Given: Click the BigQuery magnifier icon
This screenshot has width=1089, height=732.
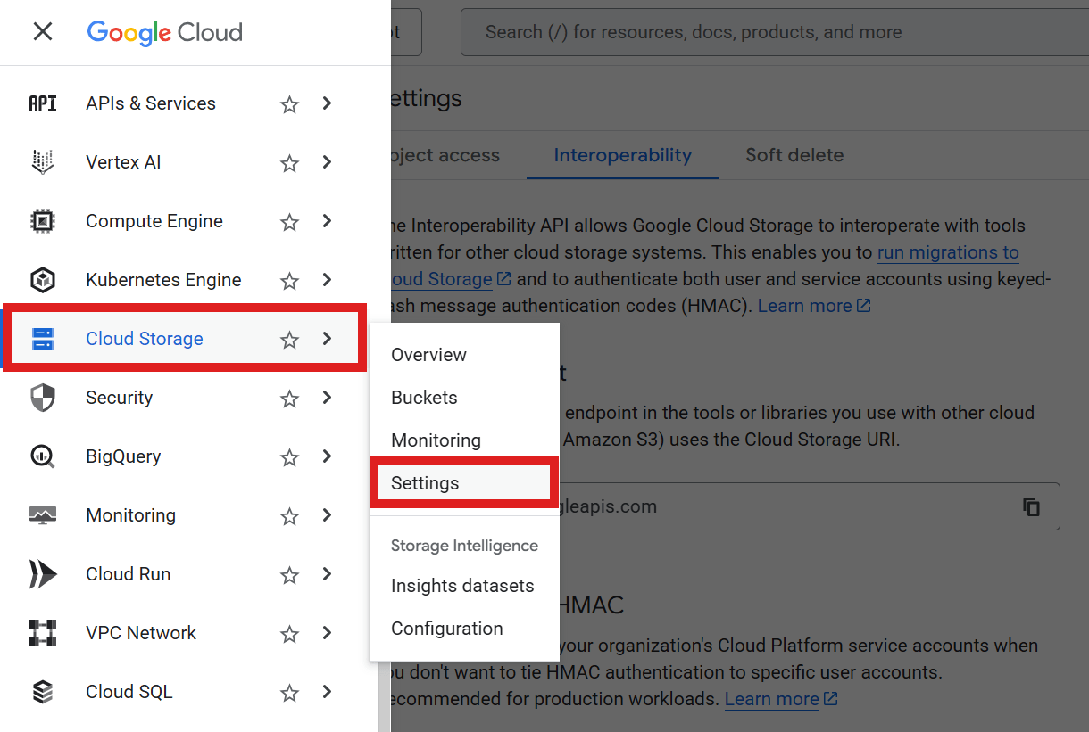Looking at the screenshot, I should click(43, 456).
